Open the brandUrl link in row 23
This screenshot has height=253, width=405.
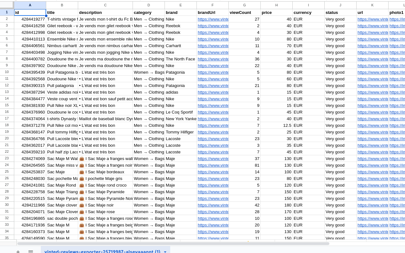[213, 159]
